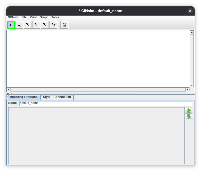Click the green move up arrow

pos(188,110)
